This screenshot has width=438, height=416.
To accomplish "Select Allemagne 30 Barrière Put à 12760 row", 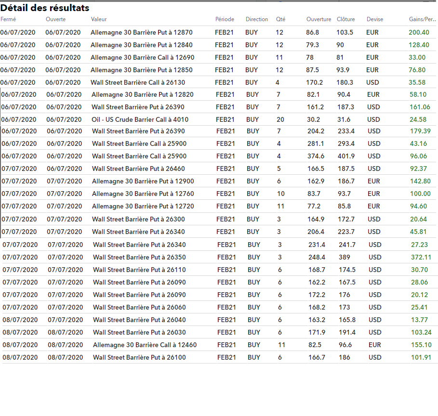I will pos(219,194).
